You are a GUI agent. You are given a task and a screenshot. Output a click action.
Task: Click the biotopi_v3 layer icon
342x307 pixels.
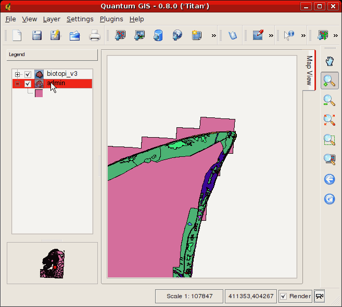39,74
